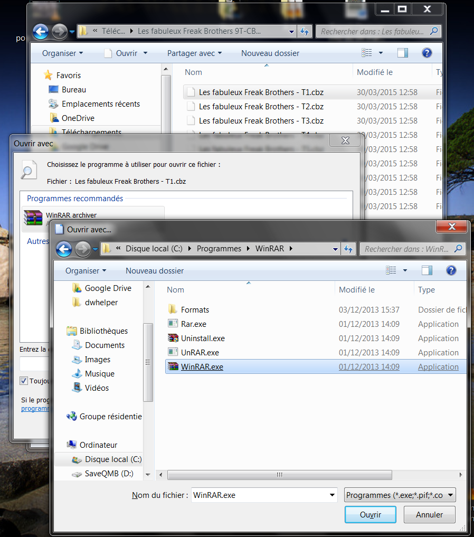
Task: Expand the view mode dropdown arrow in front dialog
Action: click(x=405, y=270)
